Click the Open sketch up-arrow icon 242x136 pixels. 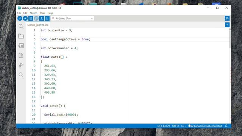(42, 19)
